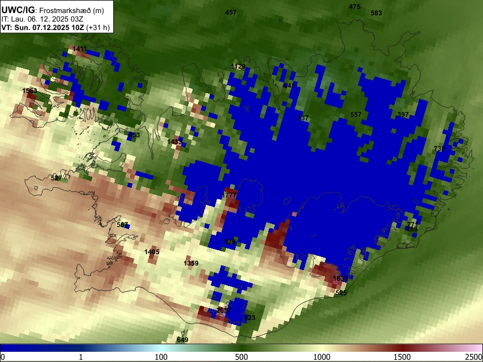Viewport: 483px width, 362px height.
Task: Click the valid time line 'VT: Sun. 07.12.2025 10Z'
Action: [43, 27]
